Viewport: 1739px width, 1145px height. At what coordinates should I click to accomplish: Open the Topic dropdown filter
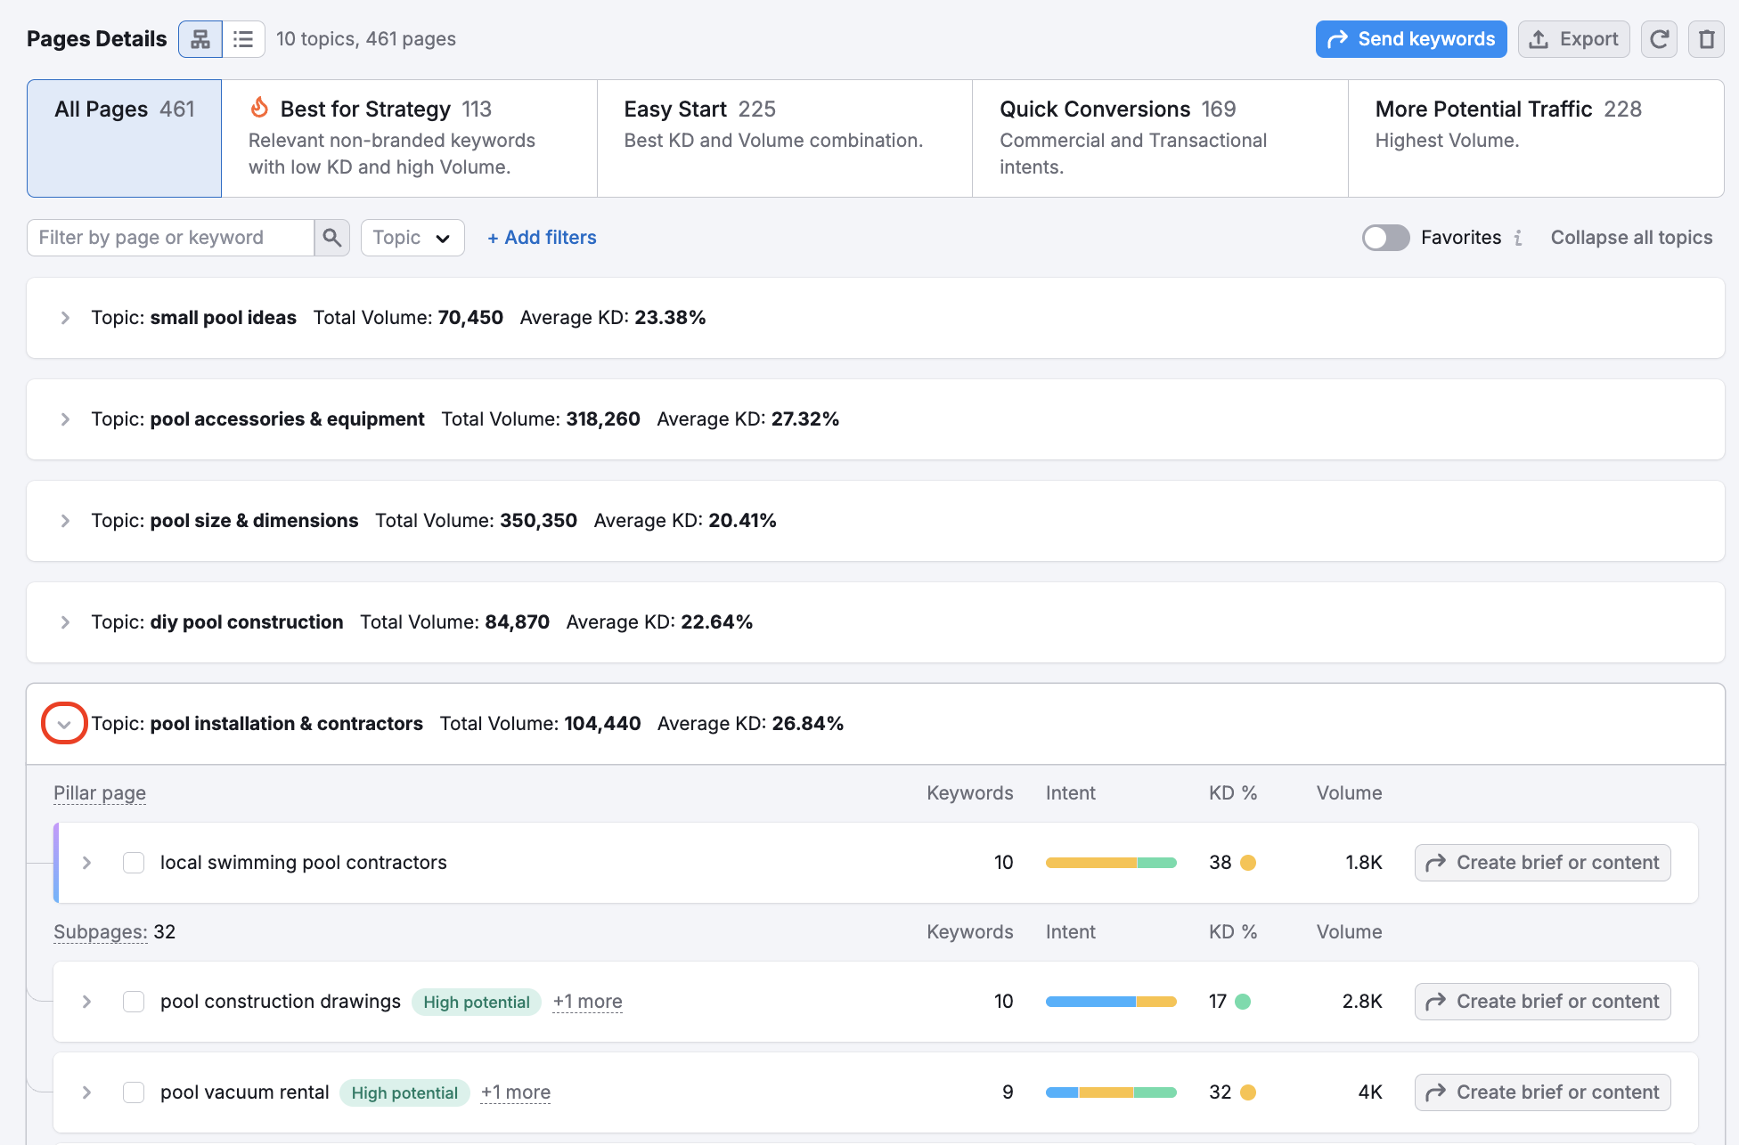click(412, 238)
